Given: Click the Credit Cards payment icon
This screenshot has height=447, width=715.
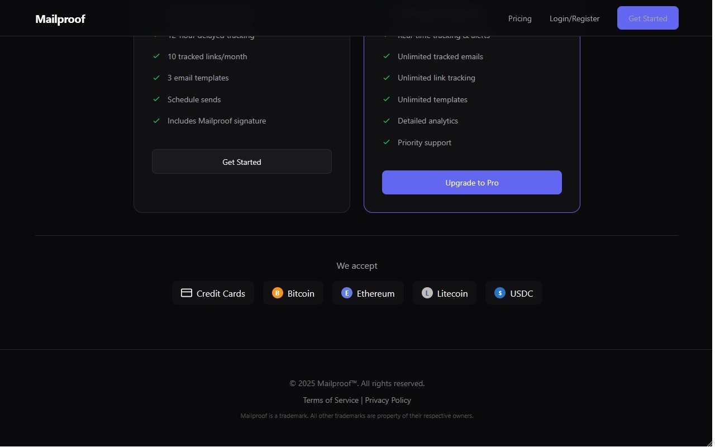Looking at the screenshot, I should [187, 293].
